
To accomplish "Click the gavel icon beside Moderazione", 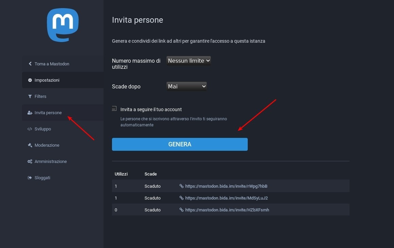I will 30,145.
